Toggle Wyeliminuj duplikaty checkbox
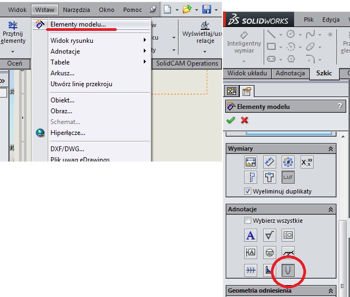 click(247, 191)
